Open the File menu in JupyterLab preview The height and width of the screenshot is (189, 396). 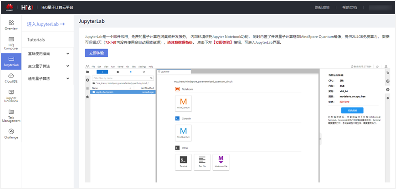[x=93, y=67]
